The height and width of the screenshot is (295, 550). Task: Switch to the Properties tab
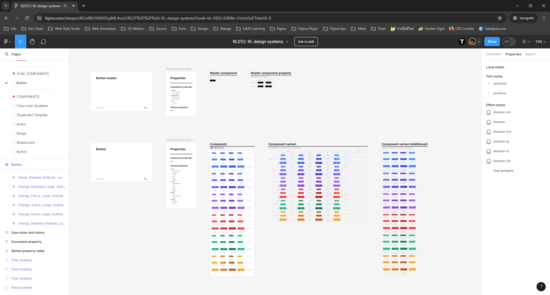tap(513, 54)
